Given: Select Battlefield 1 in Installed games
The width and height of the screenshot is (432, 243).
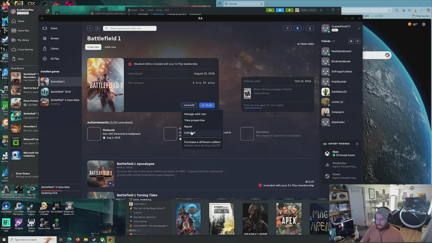Looking at the screenshot, I should 60,82.
